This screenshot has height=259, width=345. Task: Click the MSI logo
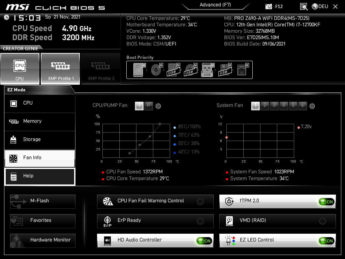18,7
